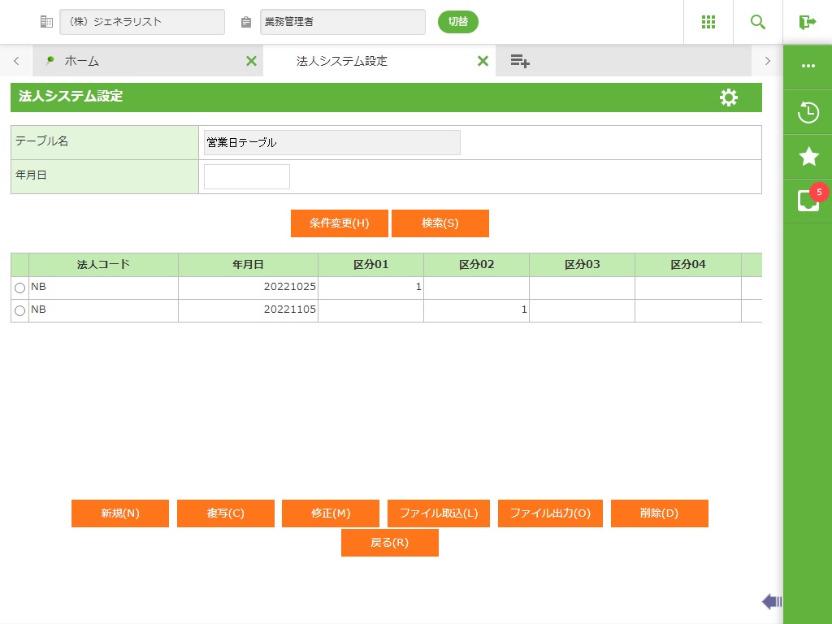The width and height of the screenshot is (832, 624).
Task: Select radio button for row 20221105
Action: (19, 311)
